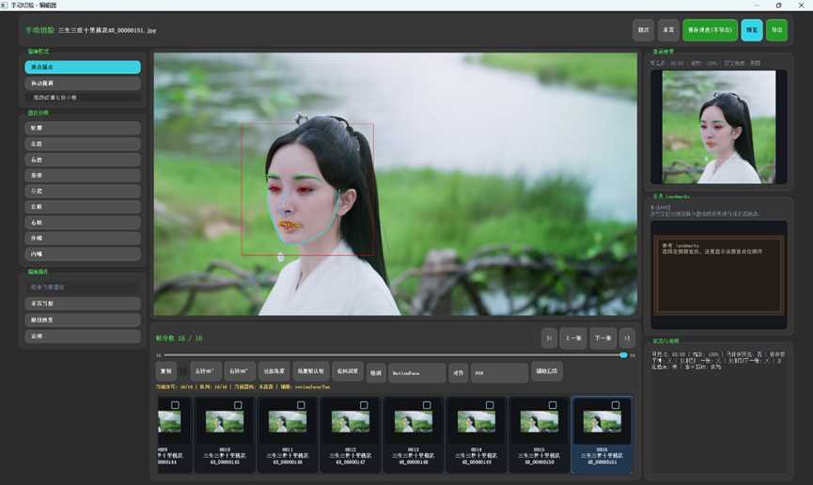Click the 保存进度(不导出) button
The height and width of the screenshot is (485, 813).
710,30
